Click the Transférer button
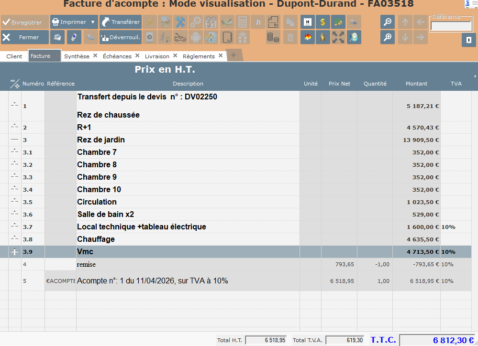This screenshot has width=478, height=346. point(120,22)
